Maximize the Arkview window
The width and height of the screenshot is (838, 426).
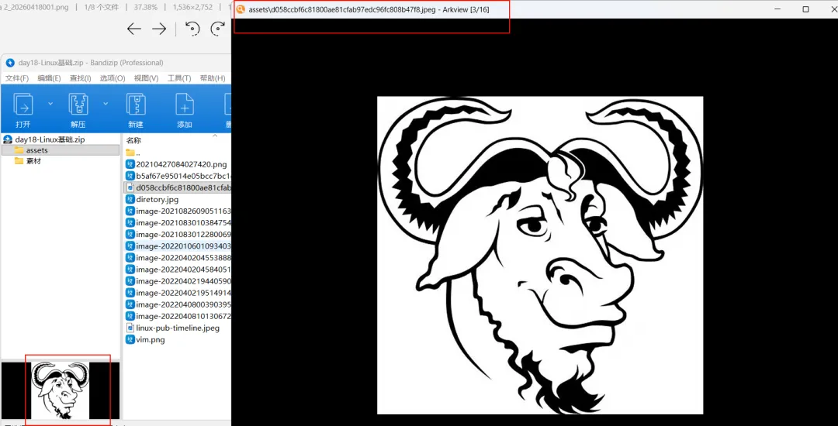805,9
